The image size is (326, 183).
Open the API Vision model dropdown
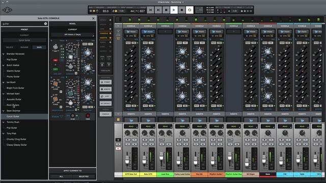(x=72, y=35)
